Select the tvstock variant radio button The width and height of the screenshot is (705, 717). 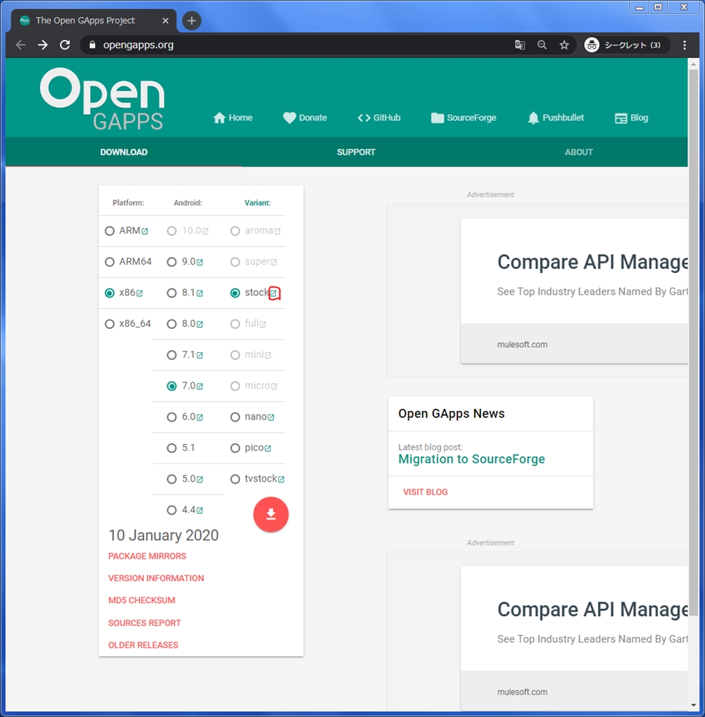(x=235, y=479)
